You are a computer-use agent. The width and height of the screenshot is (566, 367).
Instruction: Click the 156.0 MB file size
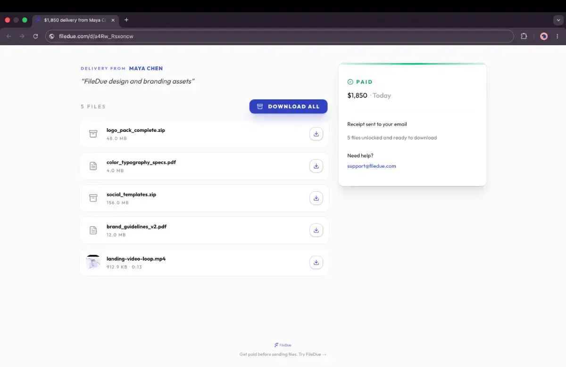click(x=117, y=203)
